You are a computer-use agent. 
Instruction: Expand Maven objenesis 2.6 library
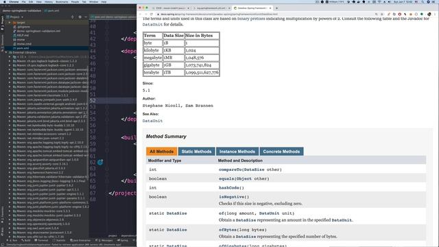[x=10, y=220]
